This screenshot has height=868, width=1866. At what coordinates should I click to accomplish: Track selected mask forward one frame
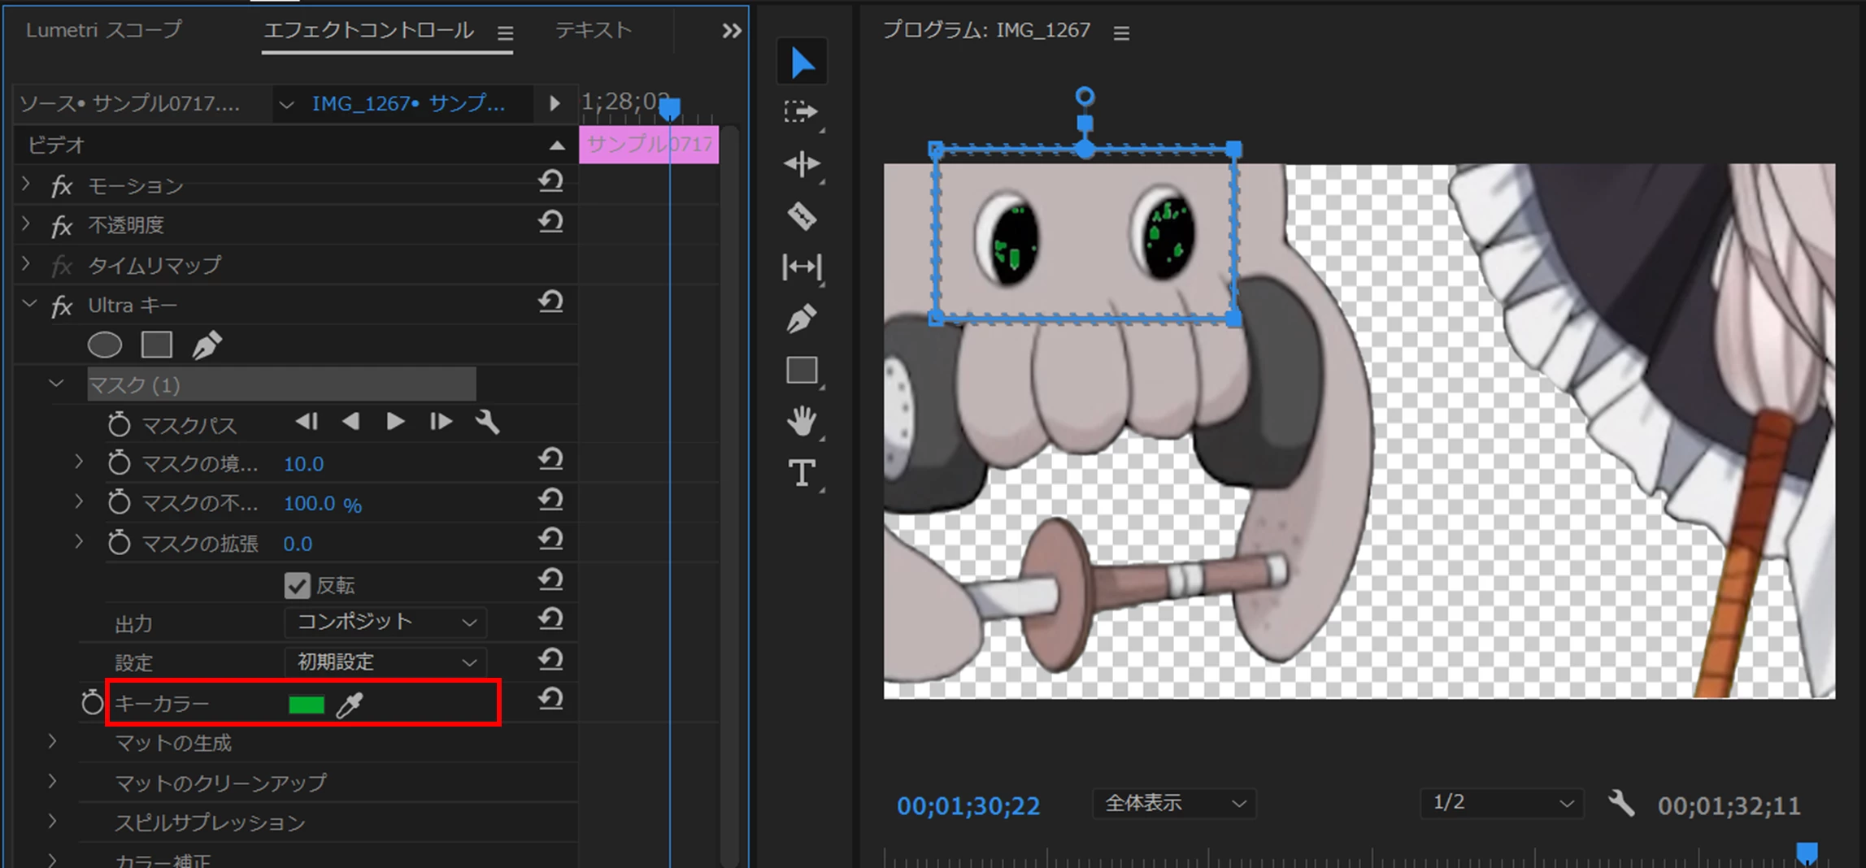(x=441, y=422)
